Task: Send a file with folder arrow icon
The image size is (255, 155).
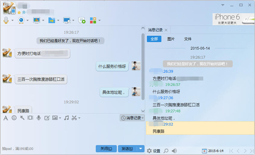Action: [x=52, y=20]
